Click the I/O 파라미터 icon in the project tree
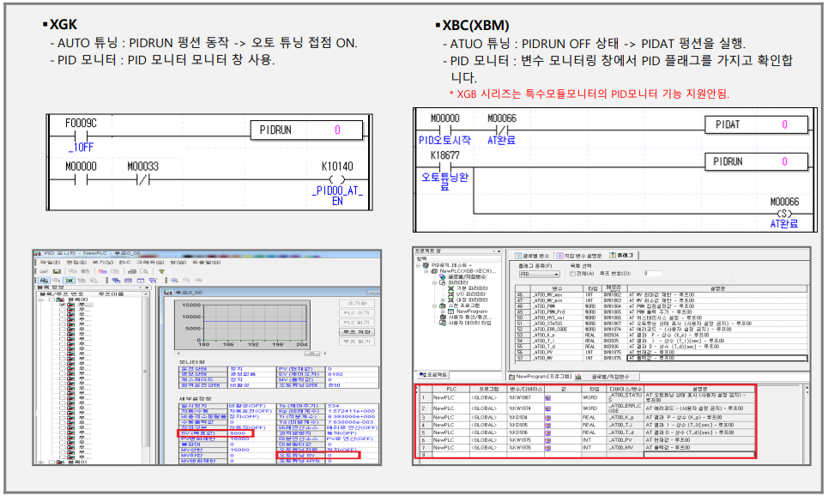Image resolution: width=828 pixels, height=496 pixels. [x=450, y=293]
